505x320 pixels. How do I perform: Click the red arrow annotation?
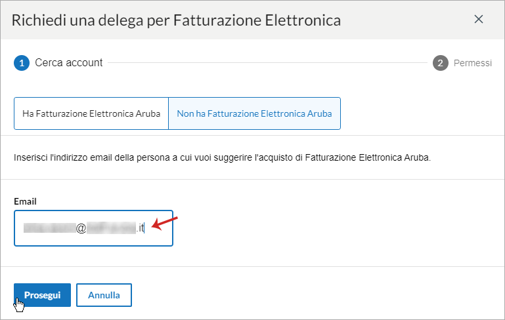point(165,223)
